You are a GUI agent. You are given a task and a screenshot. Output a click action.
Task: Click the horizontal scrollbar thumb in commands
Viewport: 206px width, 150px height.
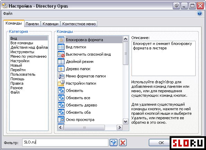(84, 127)
